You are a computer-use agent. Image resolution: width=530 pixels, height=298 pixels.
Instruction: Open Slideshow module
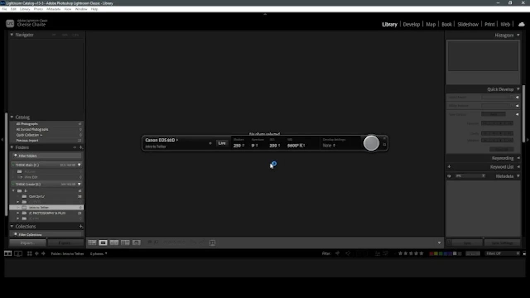tap(468, 24)
